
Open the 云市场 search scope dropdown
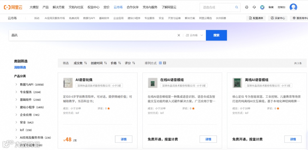click(194, 35)
